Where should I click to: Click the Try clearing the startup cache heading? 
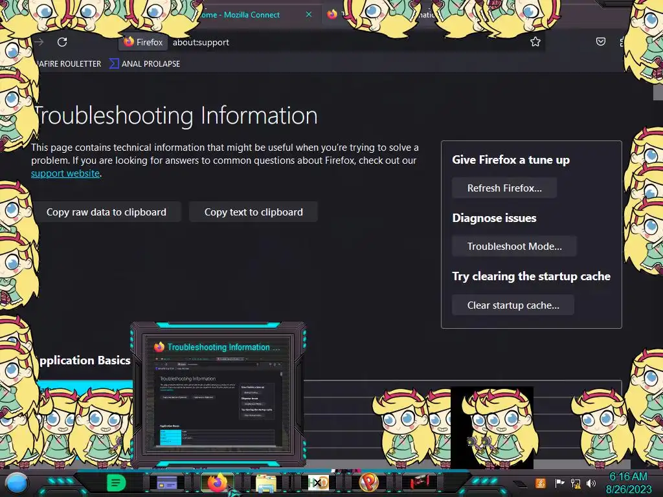[531, 276]
